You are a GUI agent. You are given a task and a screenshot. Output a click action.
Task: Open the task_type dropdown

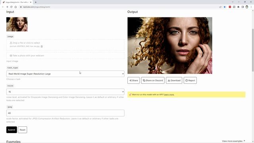(65, 74)
